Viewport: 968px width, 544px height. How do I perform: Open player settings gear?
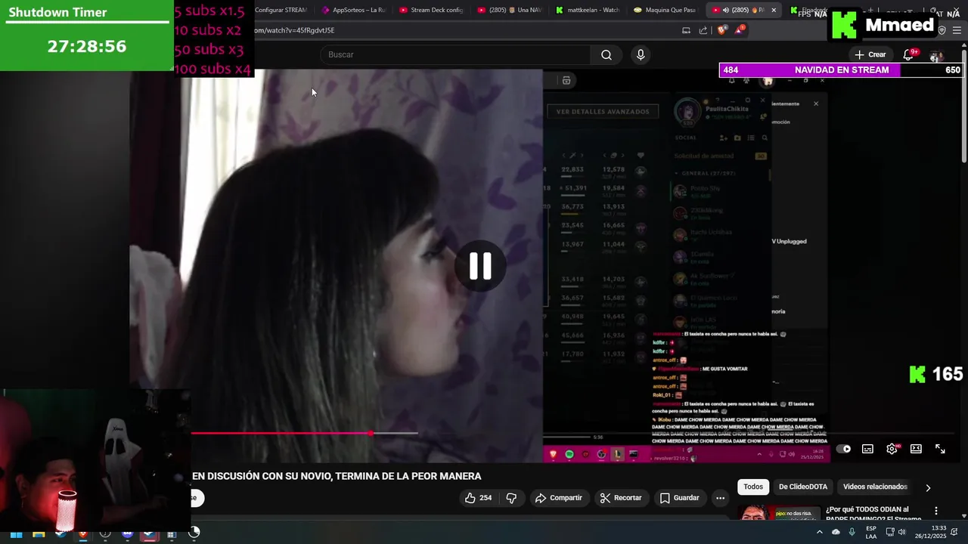tap(892, 449)
